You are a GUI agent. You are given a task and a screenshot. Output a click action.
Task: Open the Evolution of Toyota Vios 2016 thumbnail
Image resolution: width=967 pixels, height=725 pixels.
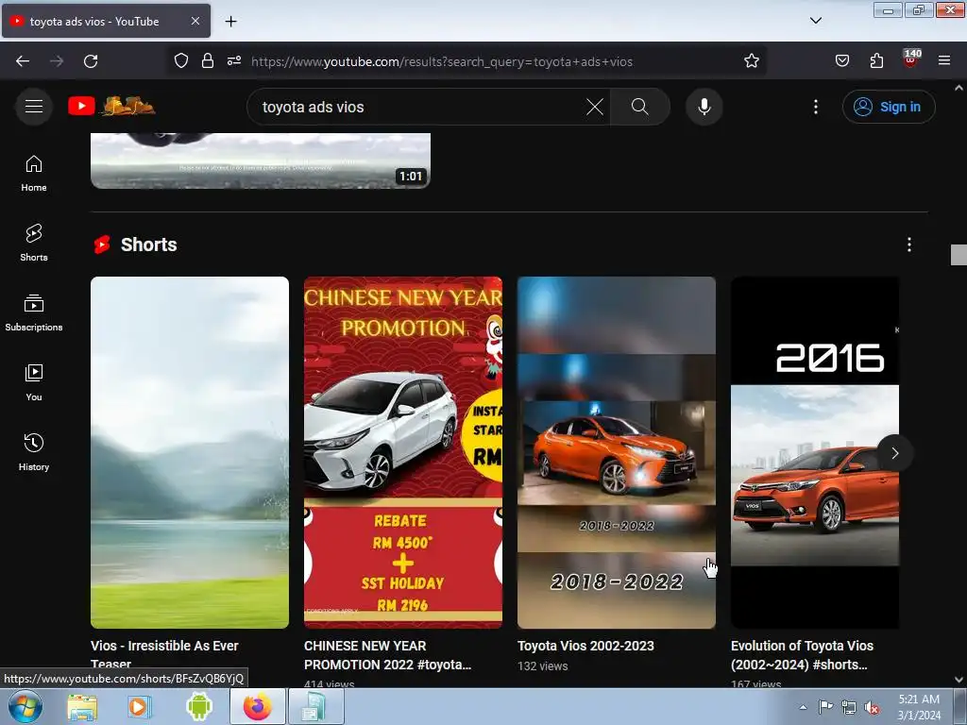(x=815, y=452)
